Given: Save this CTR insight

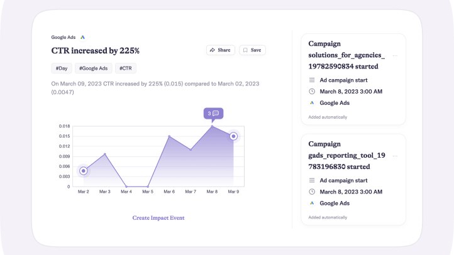Looking at the screenshot, I should tap(252, 50).
